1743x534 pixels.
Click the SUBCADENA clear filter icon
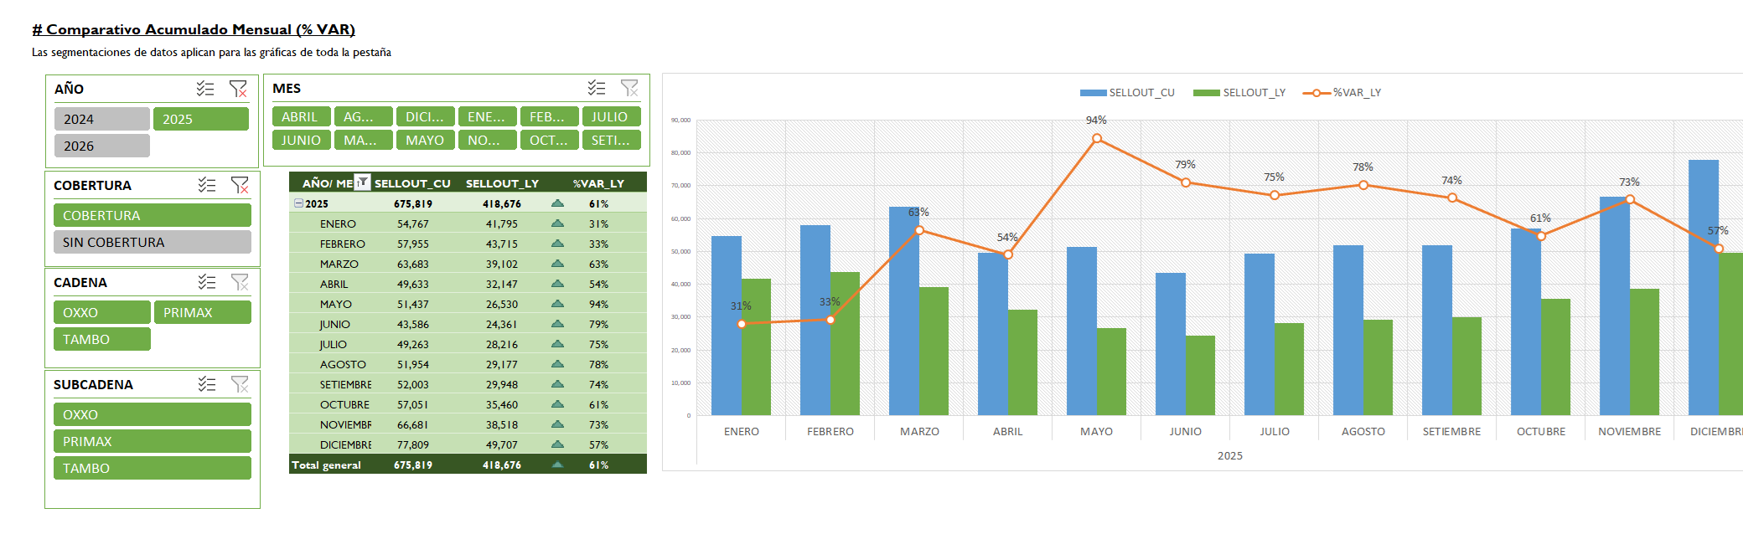click(240, 384)
